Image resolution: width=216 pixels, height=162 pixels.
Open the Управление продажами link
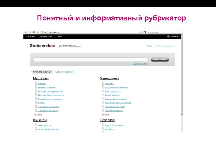48,111
